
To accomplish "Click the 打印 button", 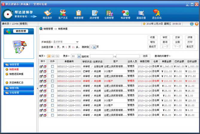I will point(190,42).
